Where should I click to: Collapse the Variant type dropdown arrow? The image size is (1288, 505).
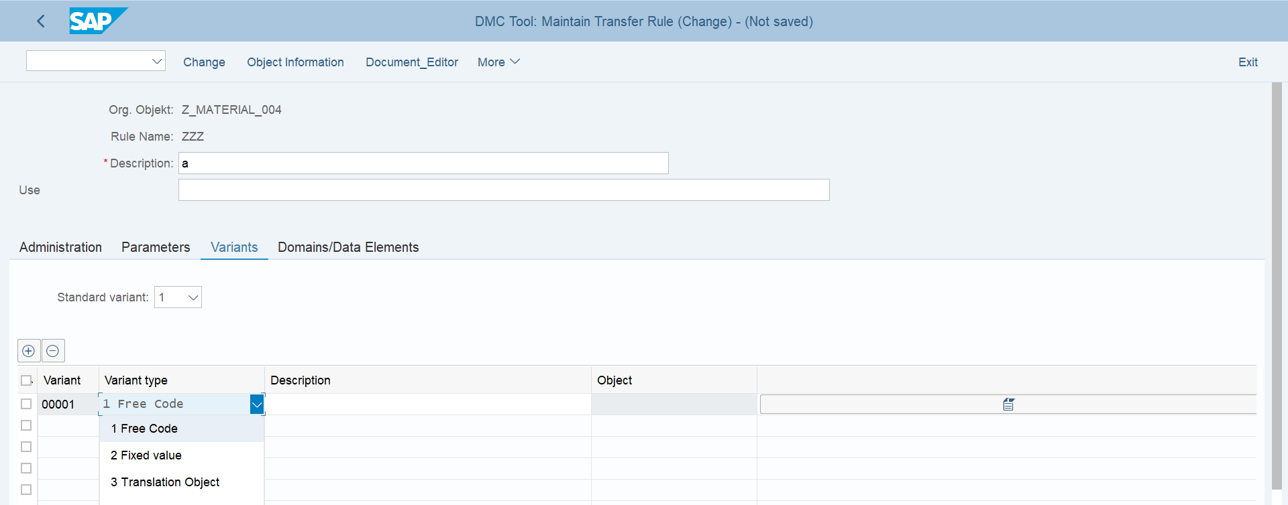257,405
